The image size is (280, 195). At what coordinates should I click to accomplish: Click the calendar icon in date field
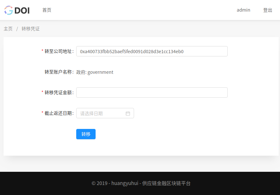coord(128,113)
